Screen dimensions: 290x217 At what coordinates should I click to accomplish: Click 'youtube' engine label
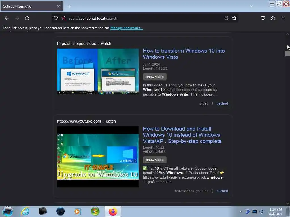coord(202,191)
